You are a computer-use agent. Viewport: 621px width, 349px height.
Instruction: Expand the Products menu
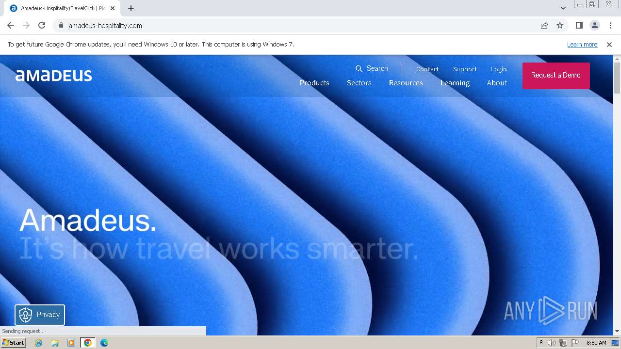314,83
